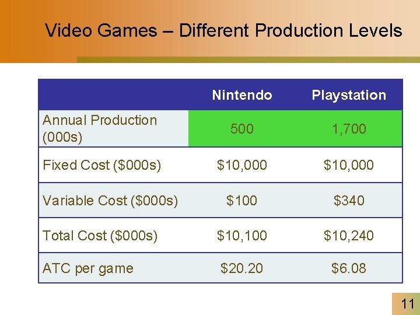The width and height of the screenshot is (420, 315).
Task: Click the green cell showing 500
Action: point(242,128)
